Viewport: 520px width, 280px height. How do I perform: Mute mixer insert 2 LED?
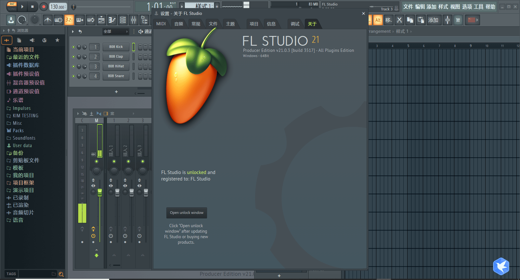click(x=128, y=161)
